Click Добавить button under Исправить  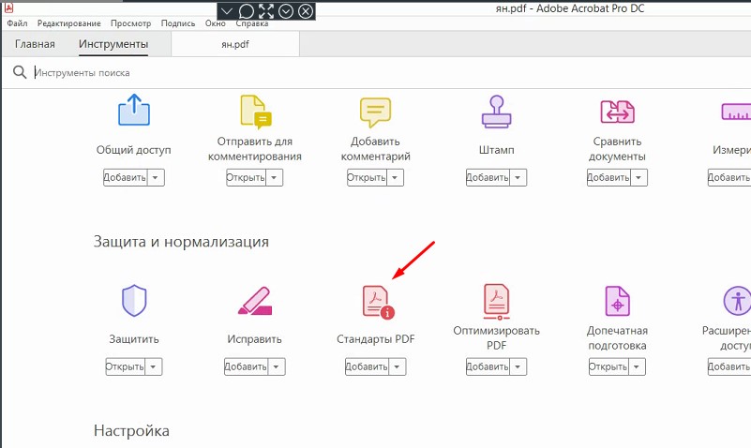click(x=247, y=366)
